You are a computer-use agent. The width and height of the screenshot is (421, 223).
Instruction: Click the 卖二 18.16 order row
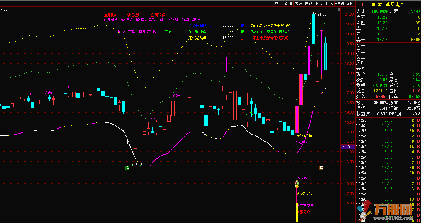(388, 34)
